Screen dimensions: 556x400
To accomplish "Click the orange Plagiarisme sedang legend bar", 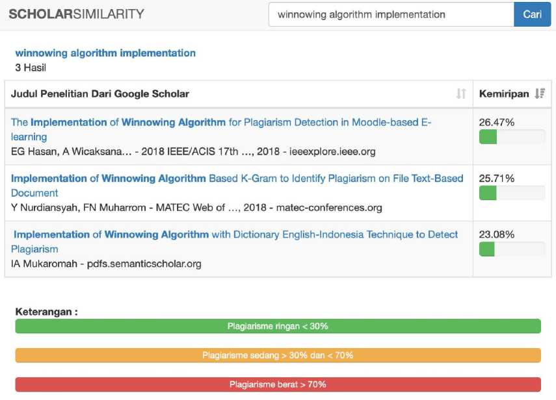I will (x=278, y=355).
